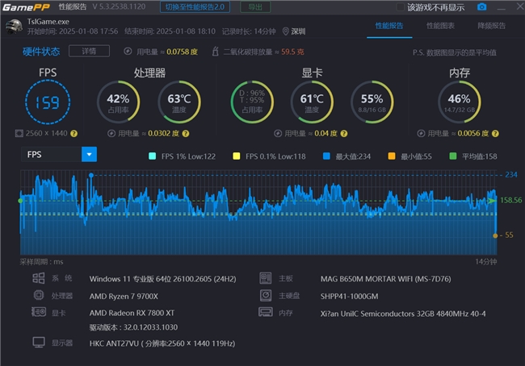Click the resolution icon before 2560 × 1440
Screen dimensions: 525x366
[19, 134]
